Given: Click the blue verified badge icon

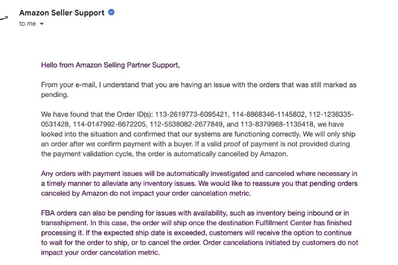Looking at the screenshot, I should pos(111,13).
